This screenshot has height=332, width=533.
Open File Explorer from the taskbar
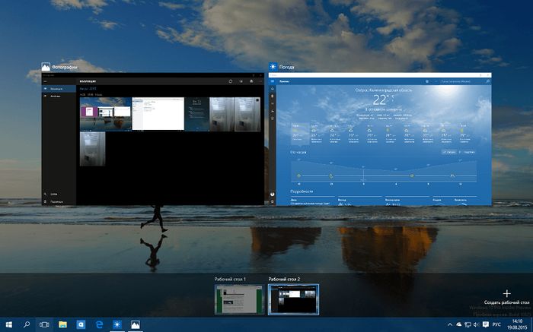(62, 324)
